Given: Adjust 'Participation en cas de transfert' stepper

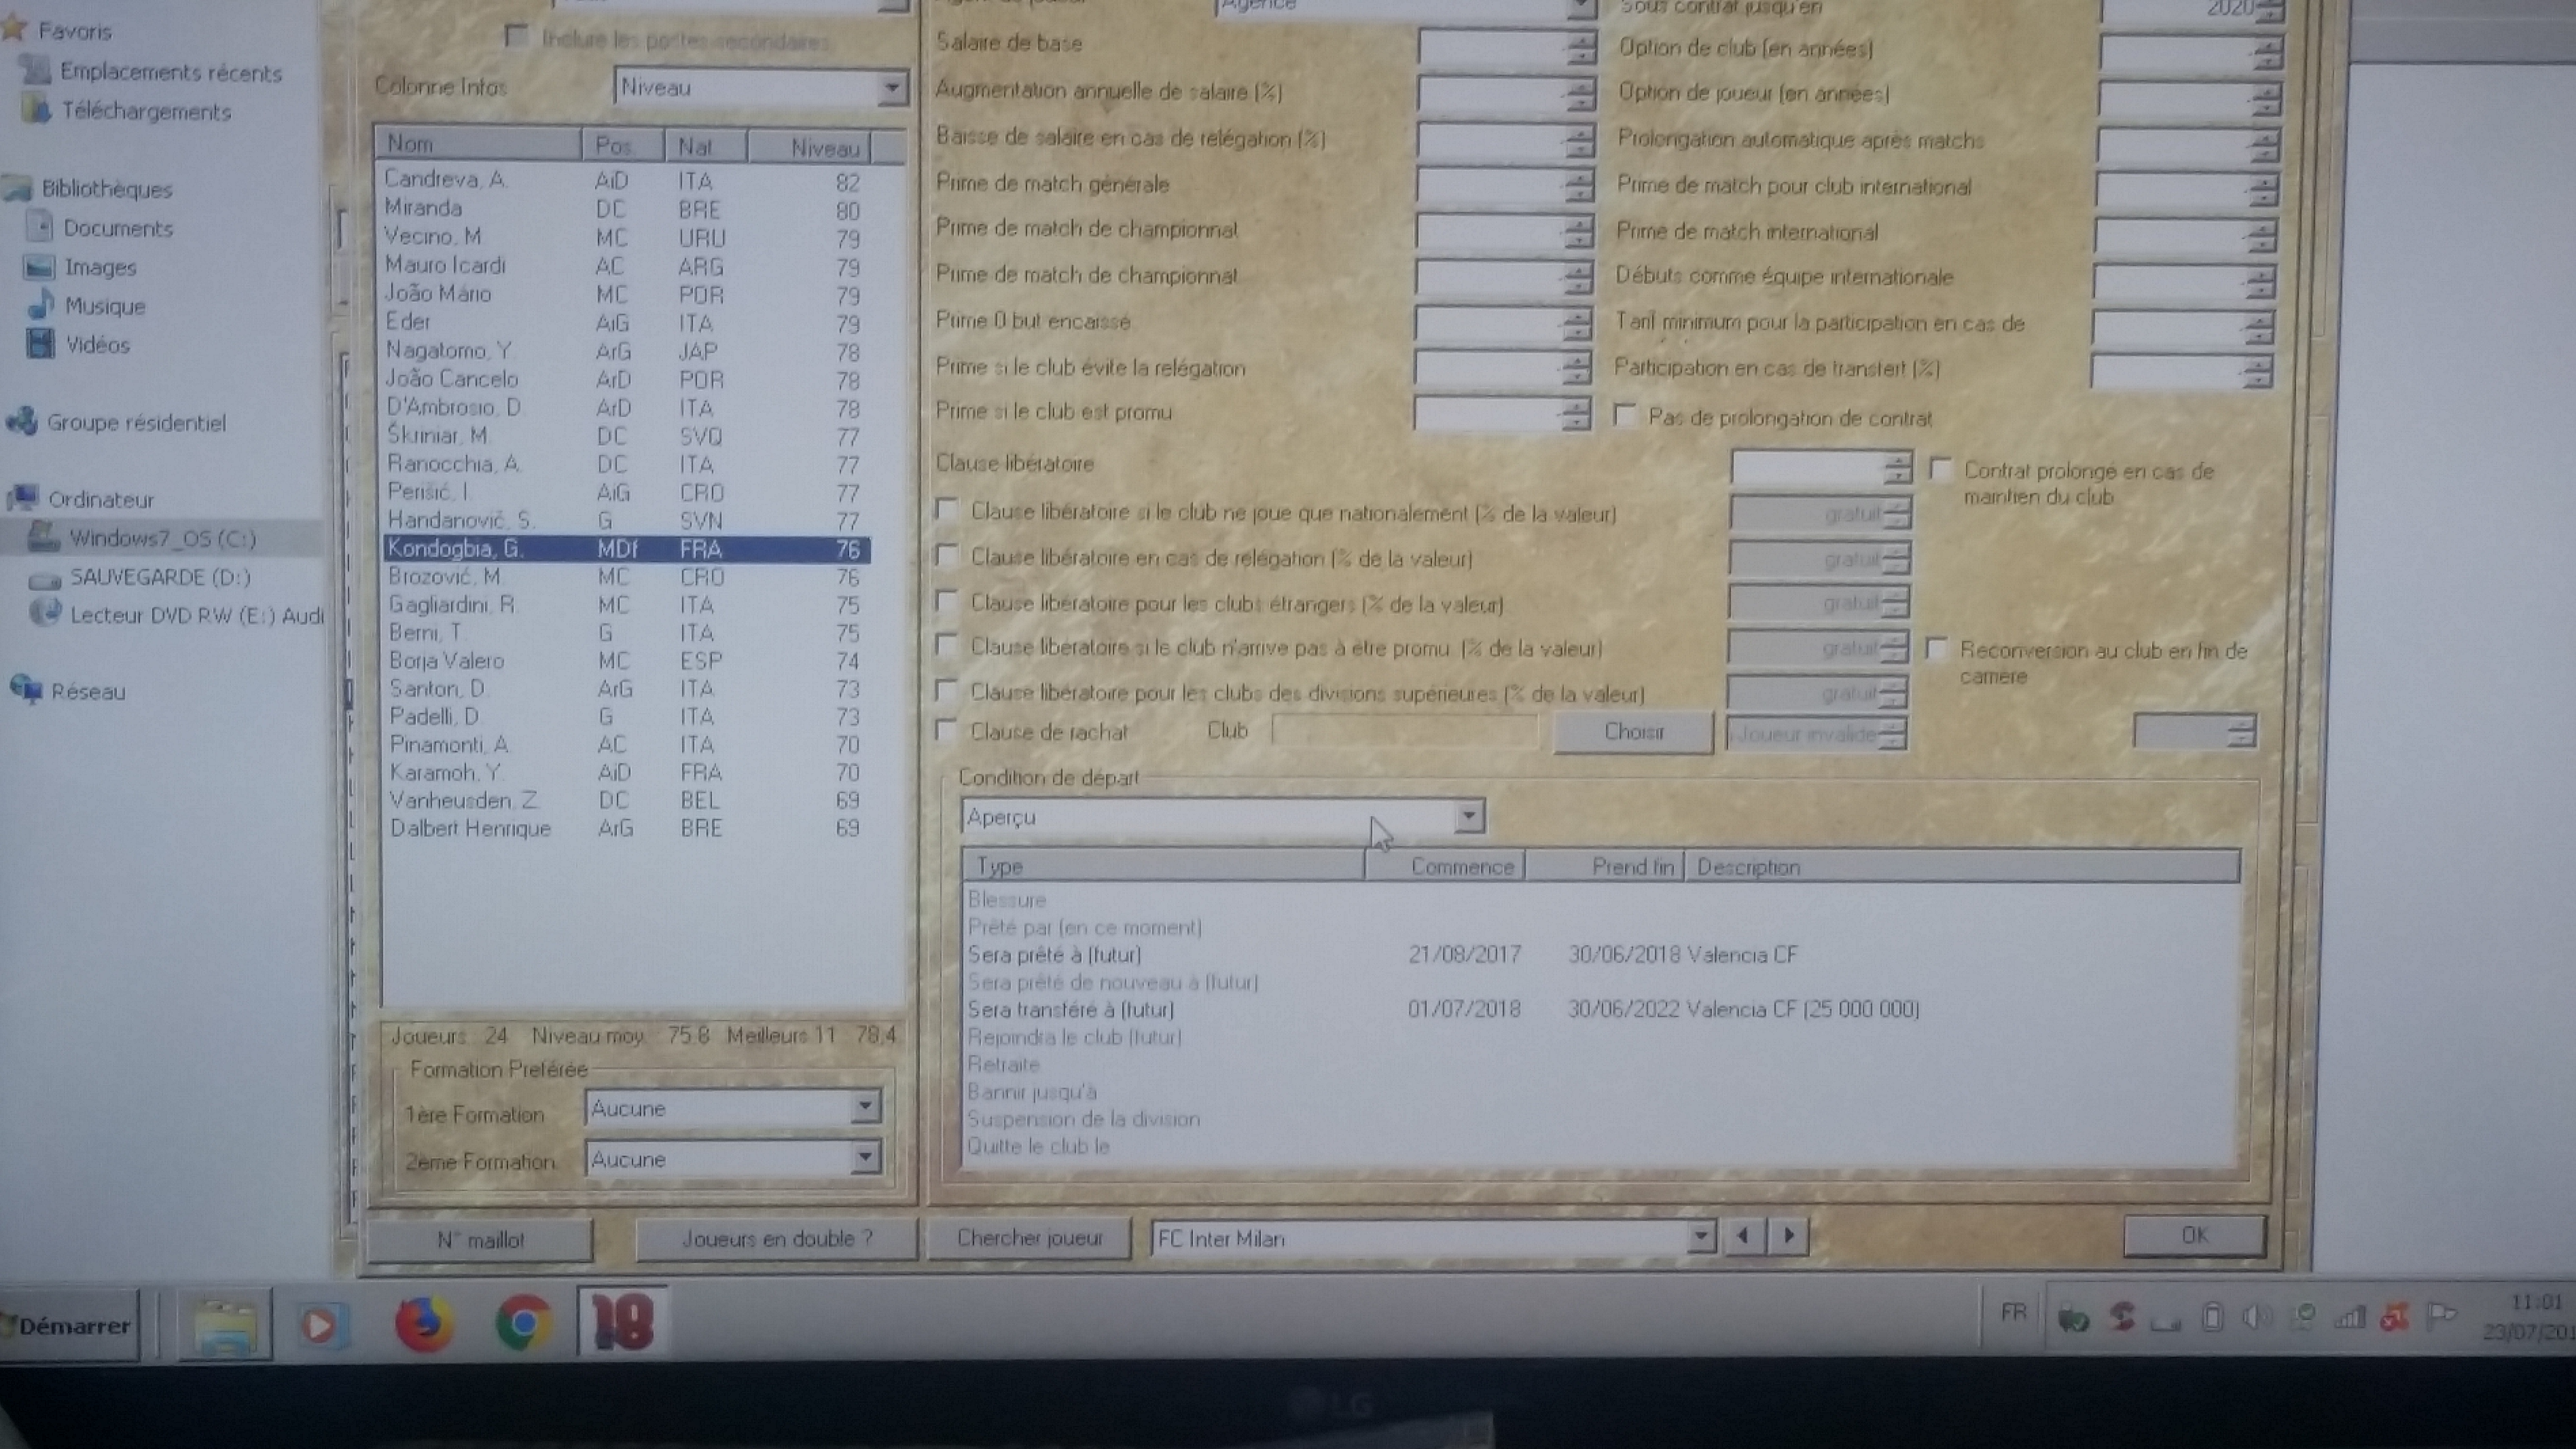Looking at the screenshot, I should [2257, 371].
